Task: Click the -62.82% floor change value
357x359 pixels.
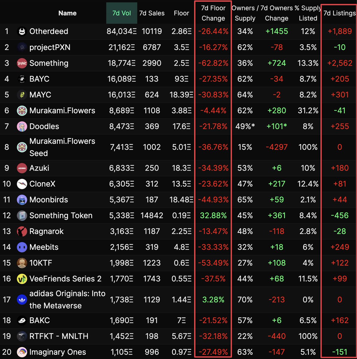Action: tap(213, 63)
